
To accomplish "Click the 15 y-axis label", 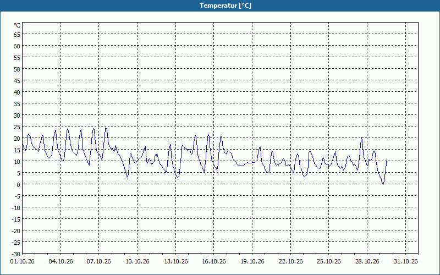I will point(17,150).
